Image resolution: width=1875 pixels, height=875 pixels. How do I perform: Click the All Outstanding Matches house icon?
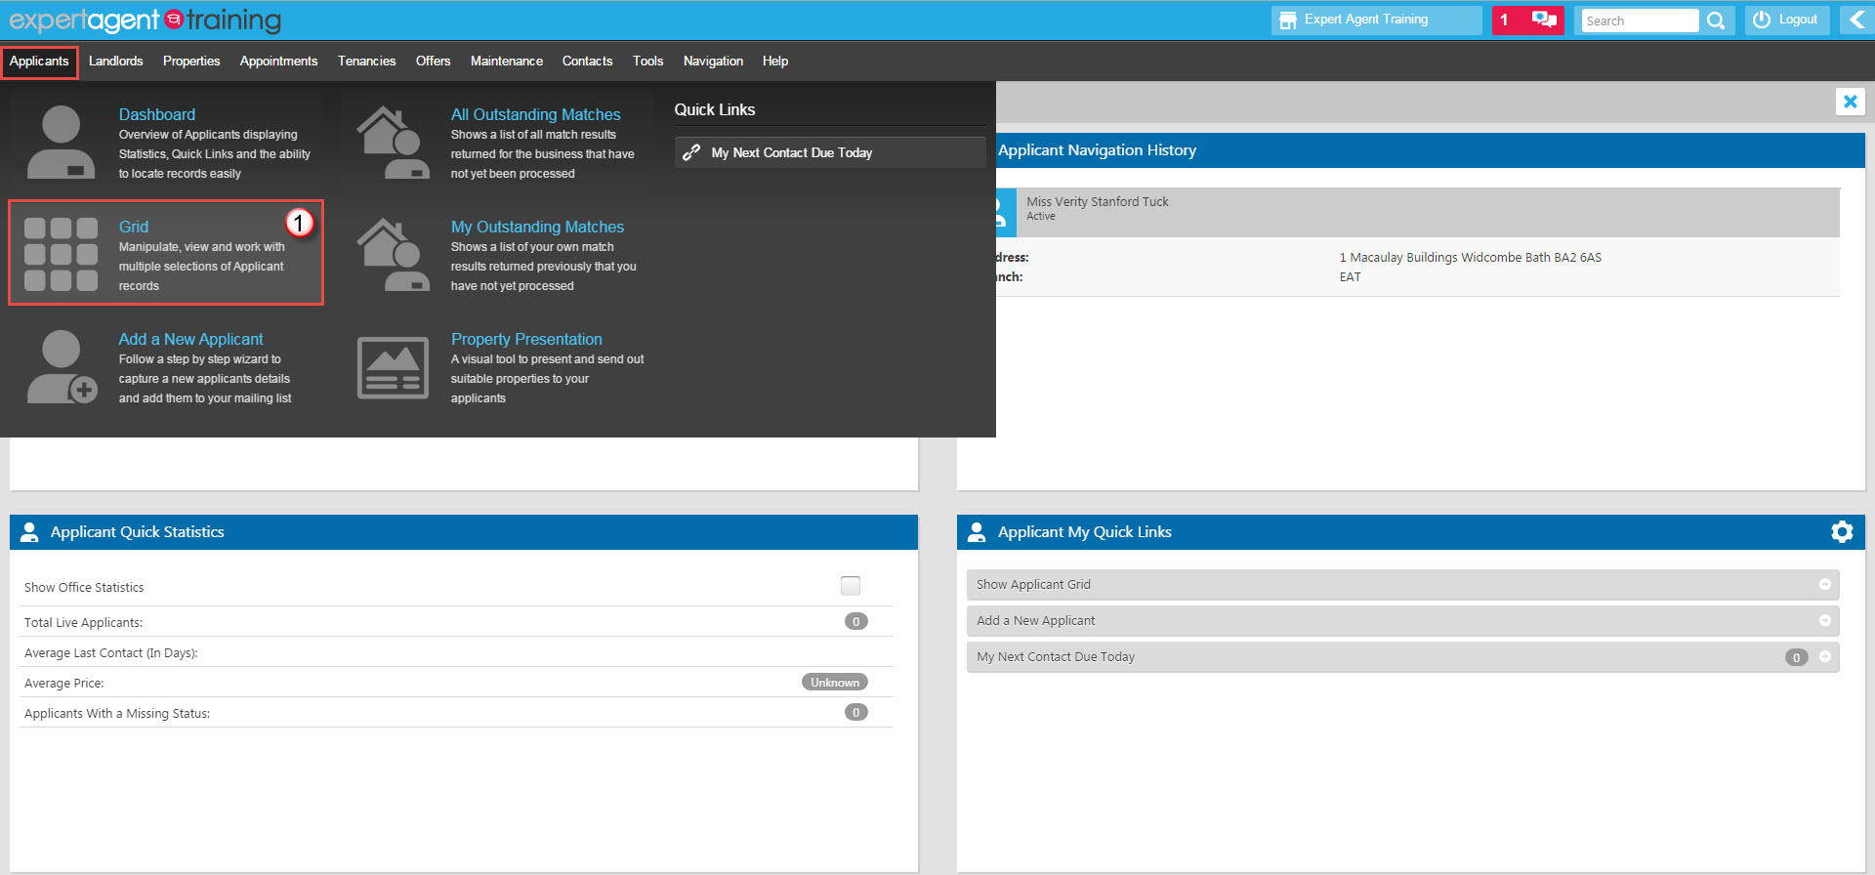[393, 143]
